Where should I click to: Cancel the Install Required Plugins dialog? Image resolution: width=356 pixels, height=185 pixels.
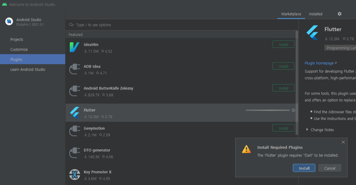click(330, 168)
